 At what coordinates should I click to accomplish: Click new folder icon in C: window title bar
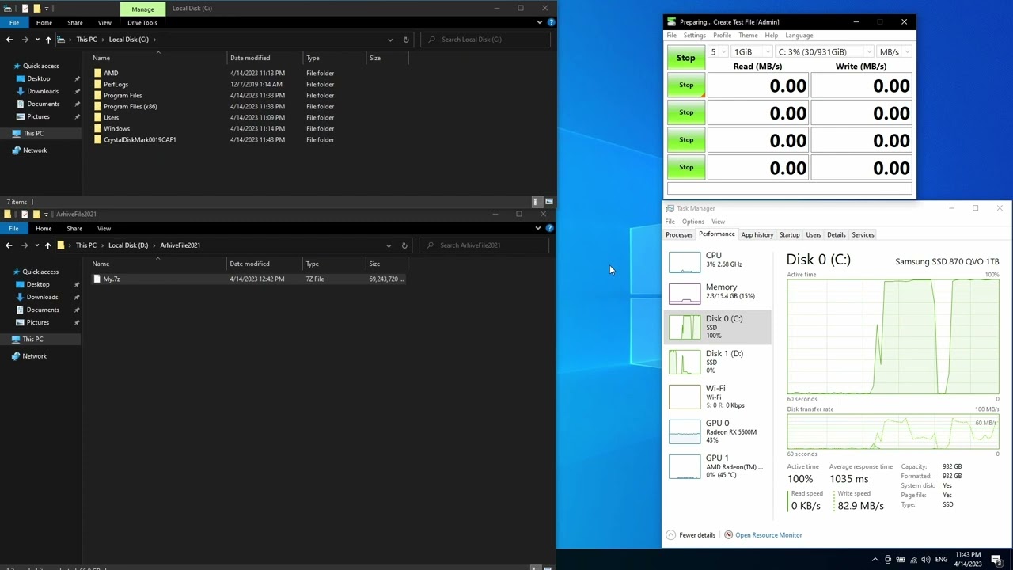click(36, 8)
